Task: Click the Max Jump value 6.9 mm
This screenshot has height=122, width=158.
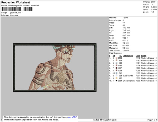Action: click(x=126, y=48)
